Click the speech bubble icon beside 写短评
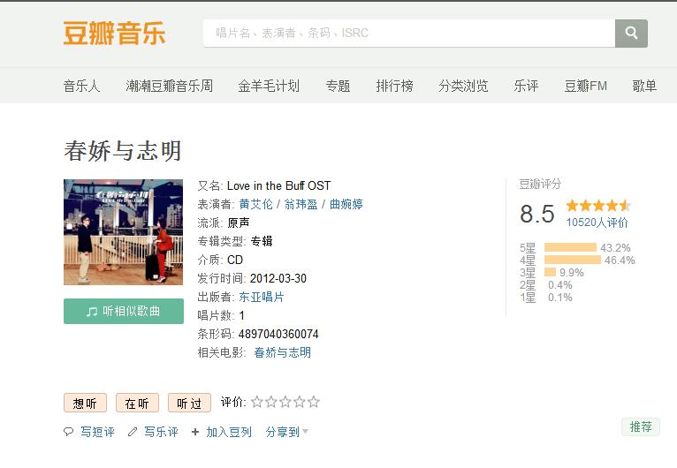677x468 pixels. [68, 431]
